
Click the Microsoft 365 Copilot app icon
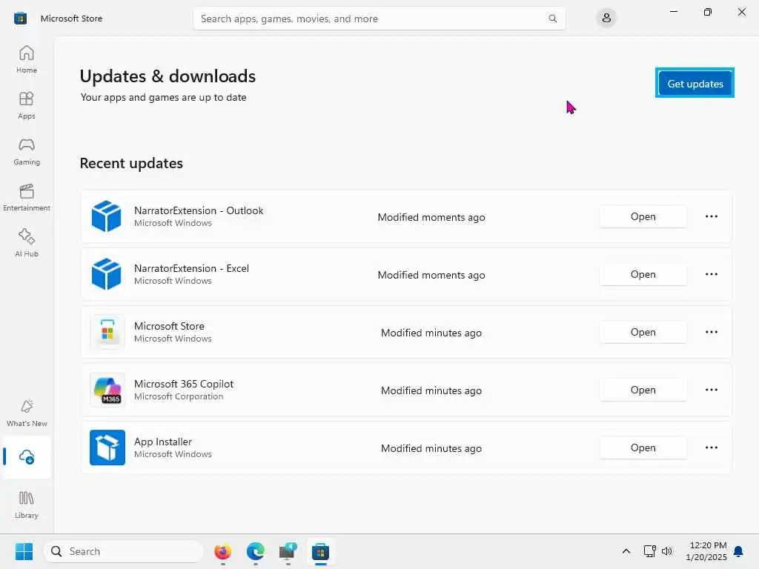(107, 390)
